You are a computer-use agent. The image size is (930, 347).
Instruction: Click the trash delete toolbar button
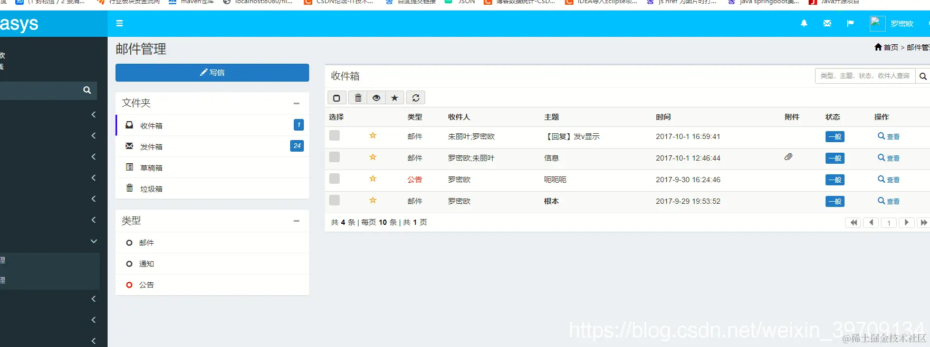pos(358,97)
